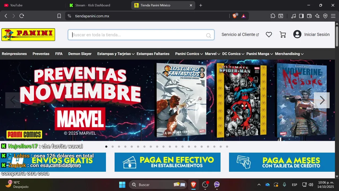The height and width of the screenshot is (191, 339).
Task: Expand DC Comics dropdown menu
Action: tap(233, 54)
